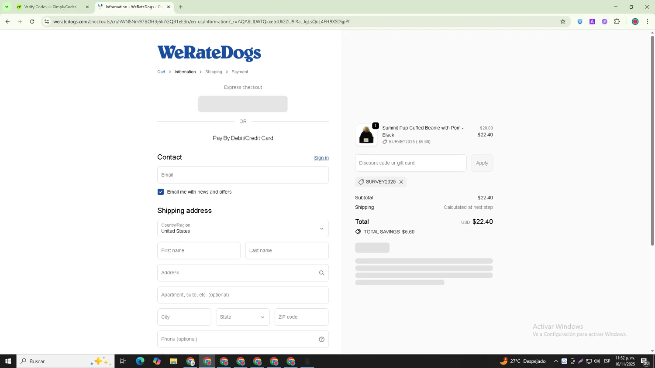Click the Payment breadcrumb step
The width and height of the screenshot is (655, 368).
[x=240, y=72]
